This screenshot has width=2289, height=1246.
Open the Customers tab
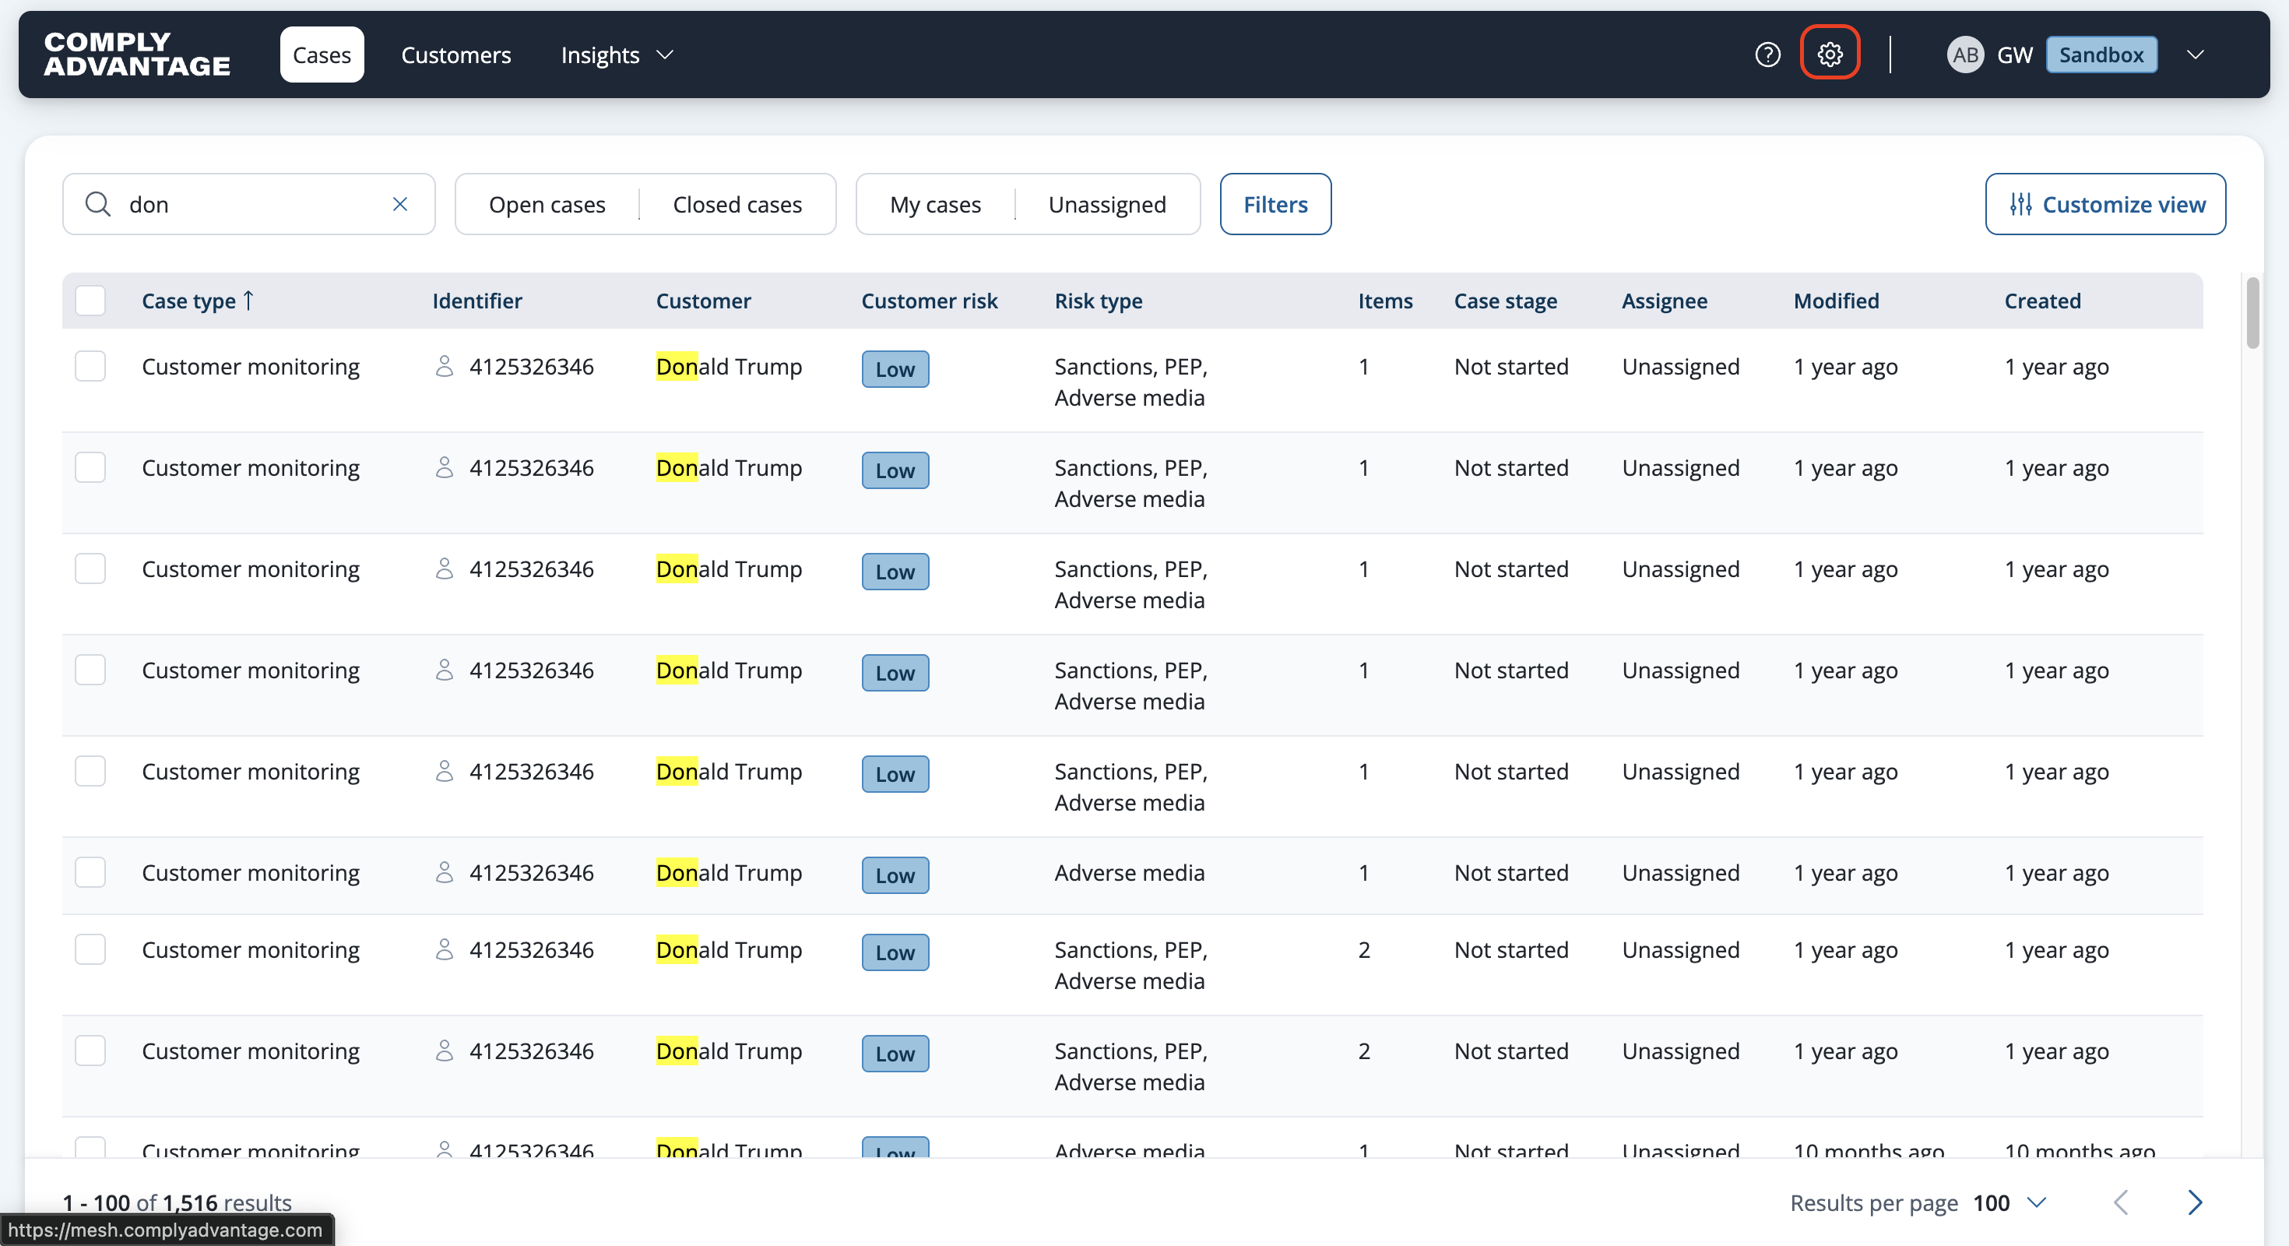[x=455, y=55]
